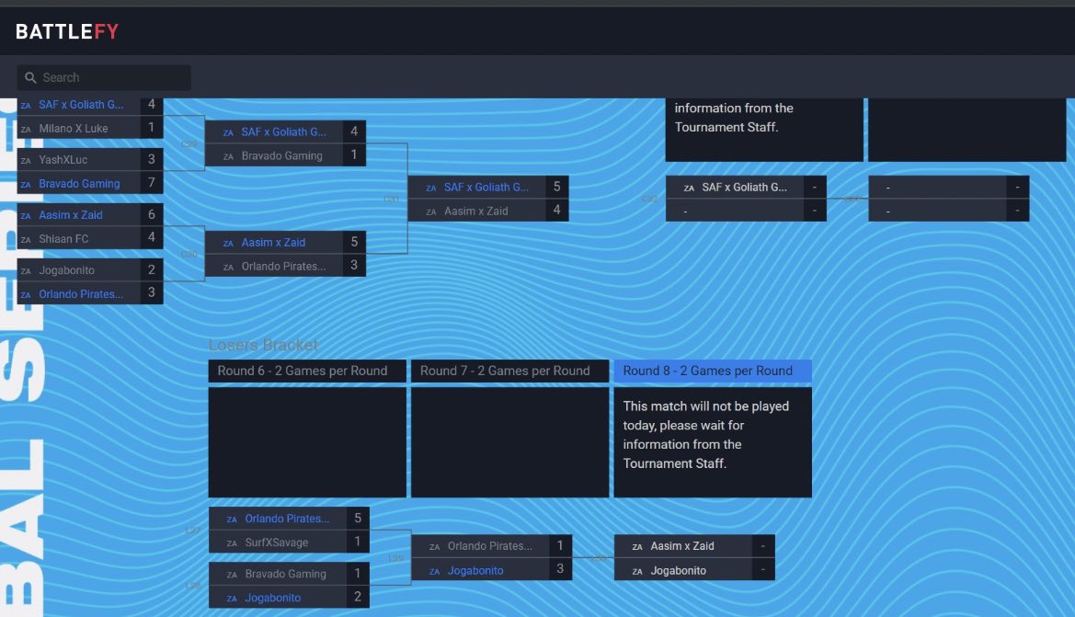
Task: Select SurfXSavage team entry
Action: tap(289, 543)
